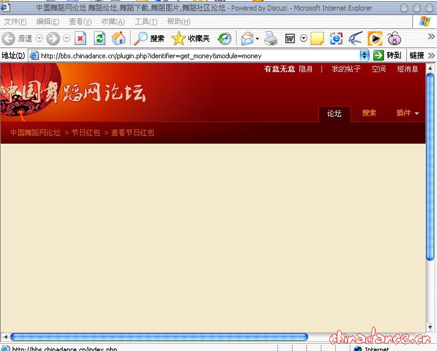Click 节日红包 breadcrumb link
The height and width of the screenshot is (351, 437).
[x=86, y=132]
